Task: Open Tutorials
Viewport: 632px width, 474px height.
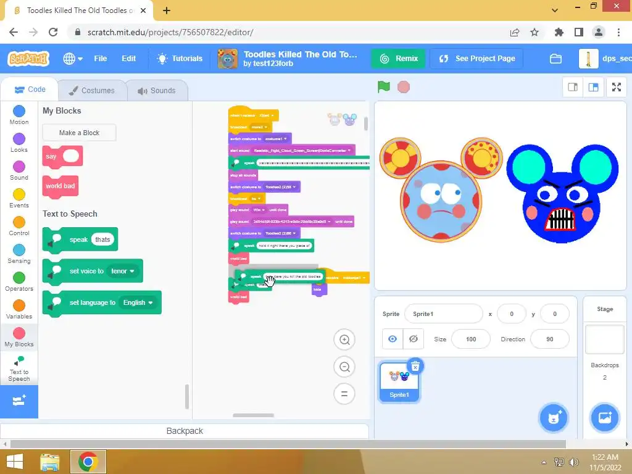Action: coord(180,59)
